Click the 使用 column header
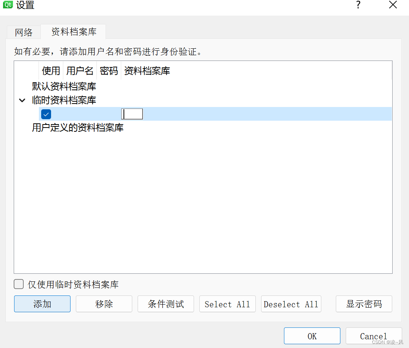This screenshot has height=348, width=409. point(51,71)
